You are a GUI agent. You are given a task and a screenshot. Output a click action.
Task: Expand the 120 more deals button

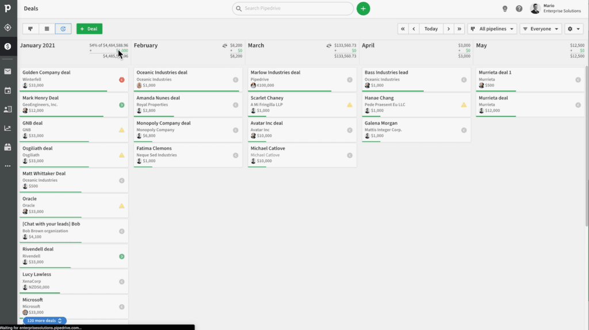[45, 321]
